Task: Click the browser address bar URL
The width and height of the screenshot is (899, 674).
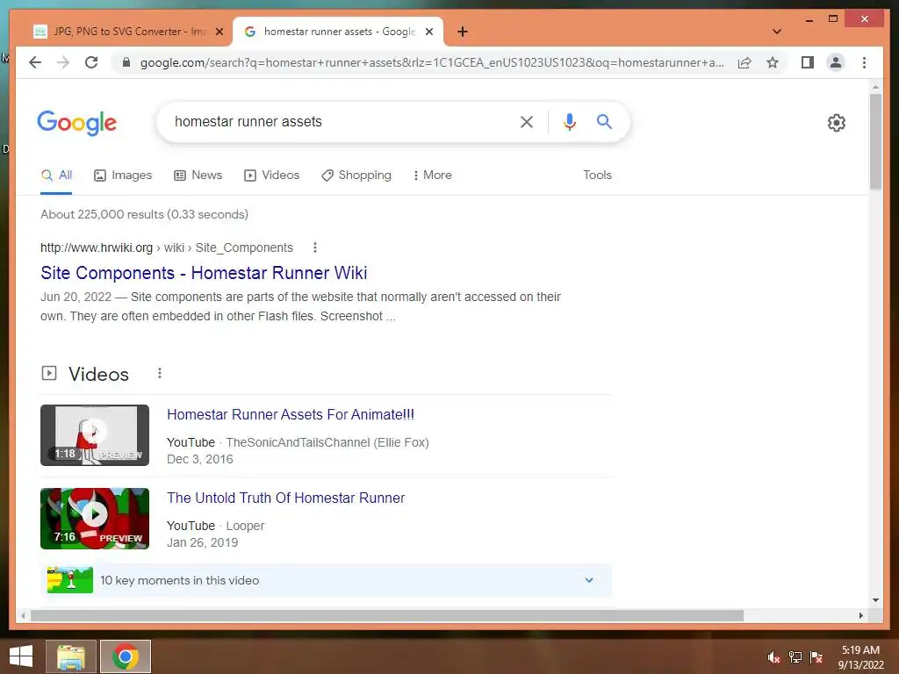Action: pos(431,62)
